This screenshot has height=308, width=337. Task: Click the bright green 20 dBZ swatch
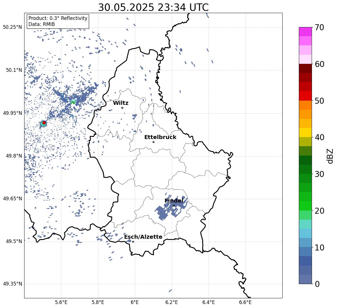[x=305, y=206]
